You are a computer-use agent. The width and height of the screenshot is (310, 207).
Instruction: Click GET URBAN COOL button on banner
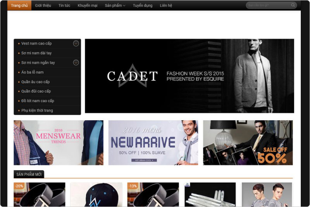click(144, 160)
